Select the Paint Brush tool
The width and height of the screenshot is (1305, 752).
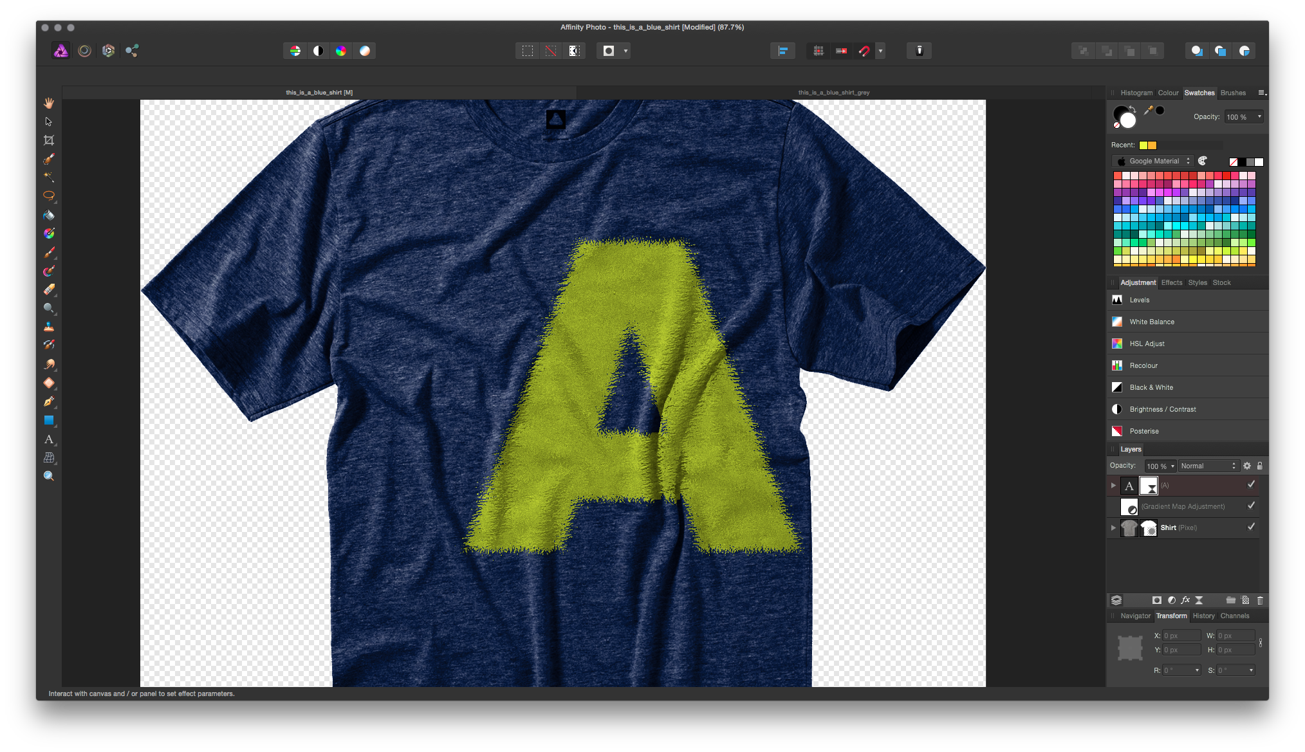(x=49, y=252)
